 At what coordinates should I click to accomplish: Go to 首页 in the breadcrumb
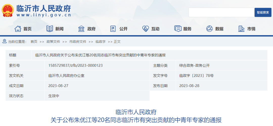click(34, 42)
